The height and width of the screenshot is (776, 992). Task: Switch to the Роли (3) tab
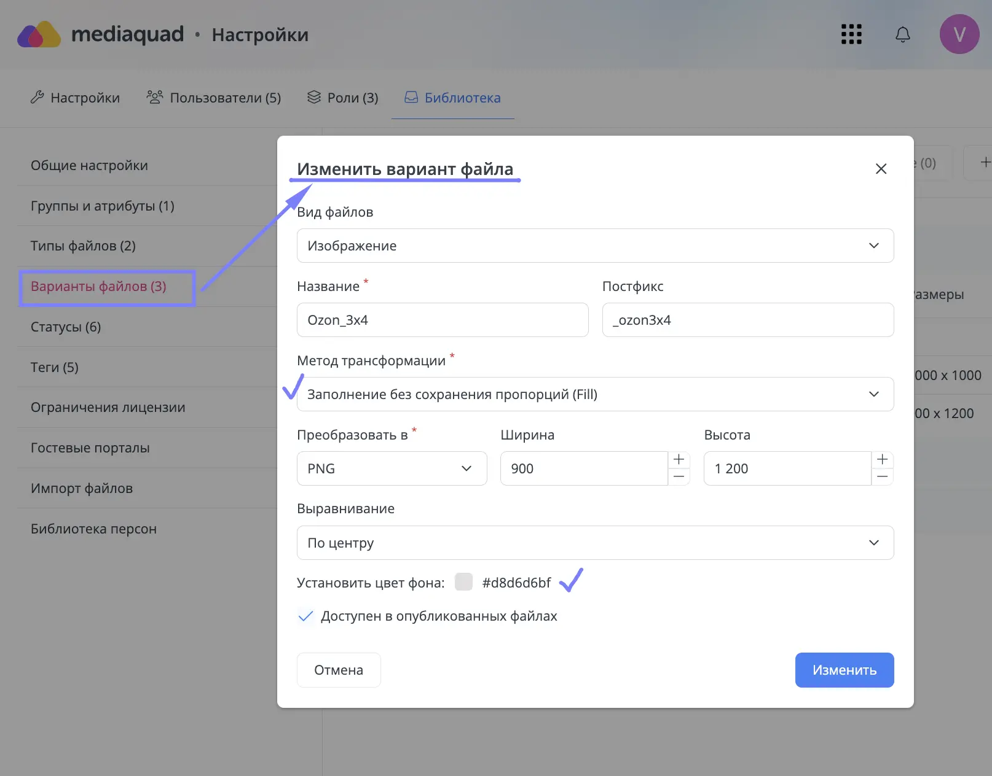click(x=343, y=98)
